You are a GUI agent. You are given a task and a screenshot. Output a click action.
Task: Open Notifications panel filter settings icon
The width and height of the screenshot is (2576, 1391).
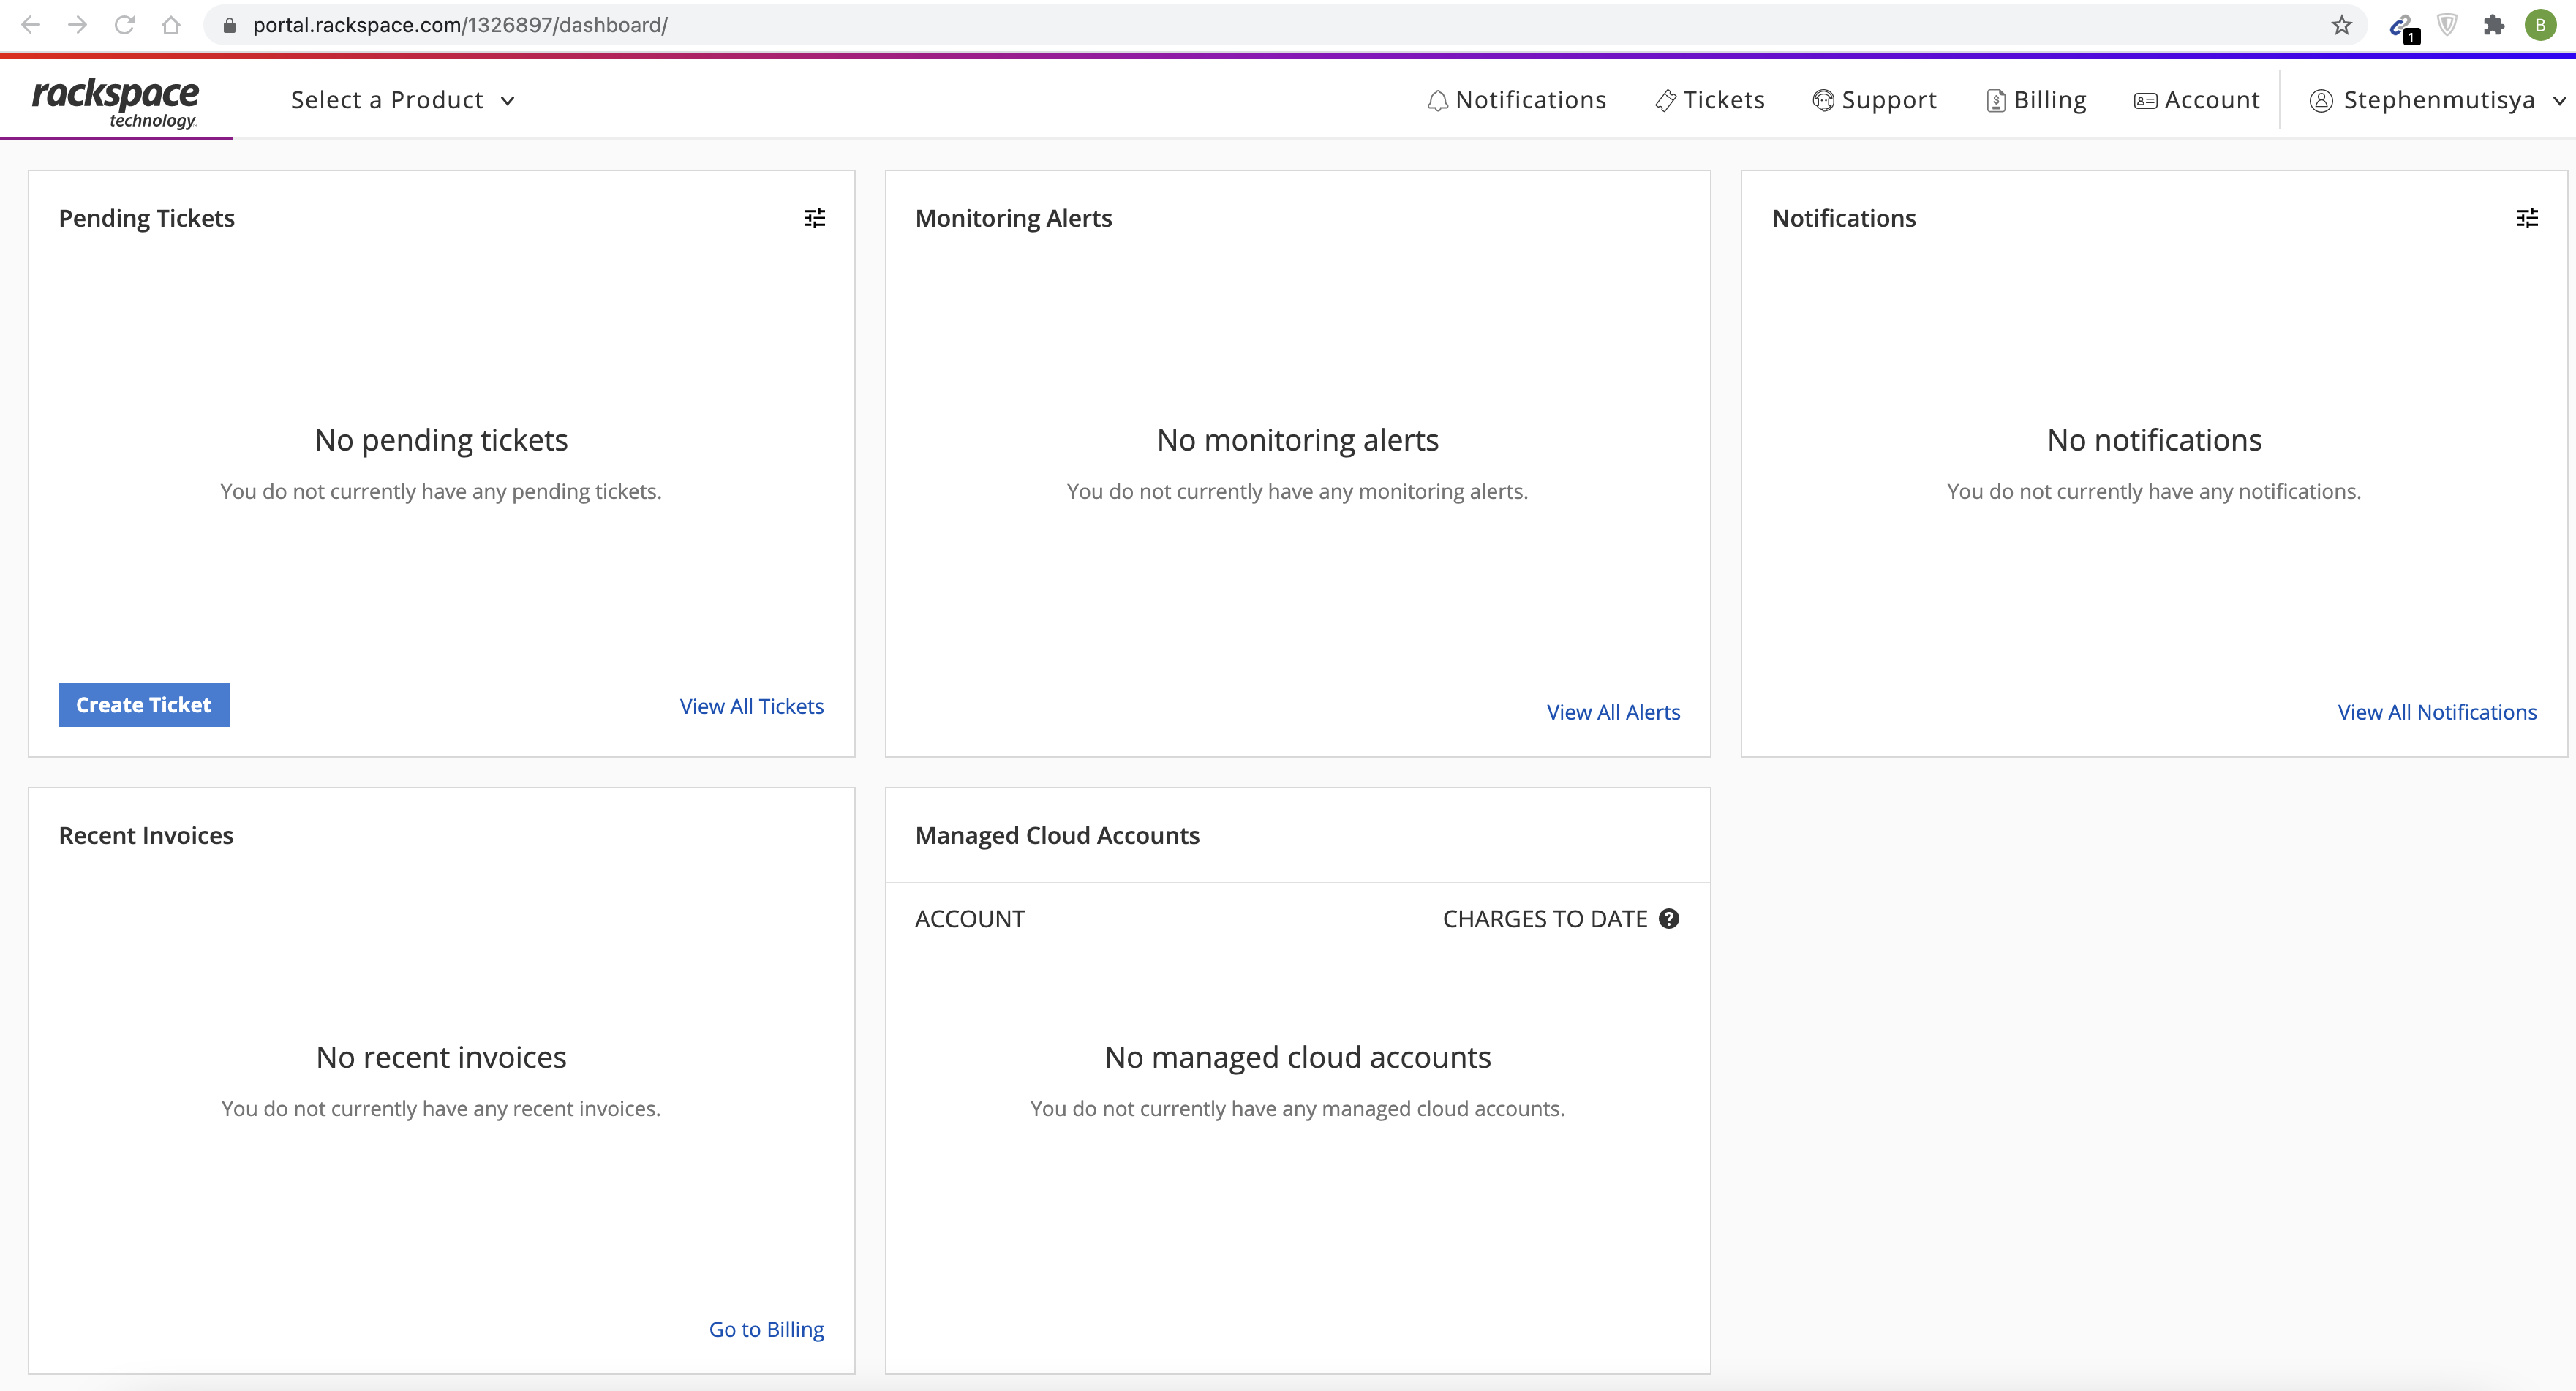pyautogui.click(x=2526, y=218)
